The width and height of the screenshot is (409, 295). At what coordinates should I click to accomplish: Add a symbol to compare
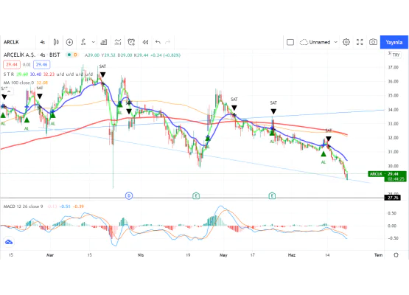click(x=69, y=42)
